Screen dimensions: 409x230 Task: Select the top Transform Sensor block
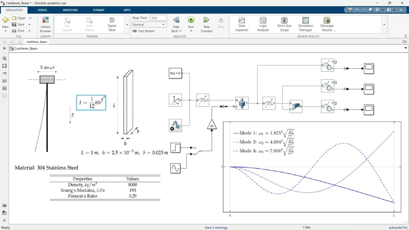(x=328, y=65)
